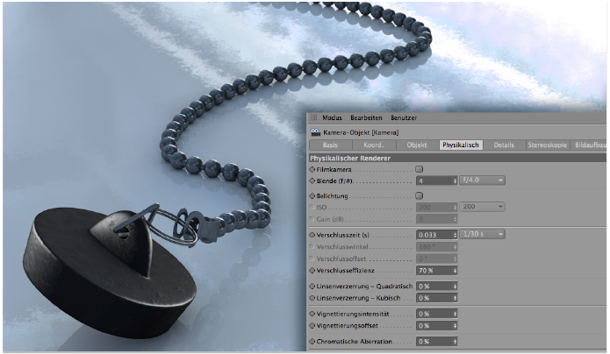Toggle Linsenverzerrung – Quadratisch keyframe diamond
The height and width of the screenshot is (354, 610).
(312, 286)
